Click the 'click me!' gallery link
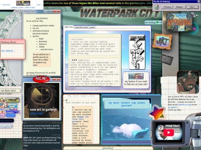The height and width of the screenshot is (150, 201). coord(36,113)
